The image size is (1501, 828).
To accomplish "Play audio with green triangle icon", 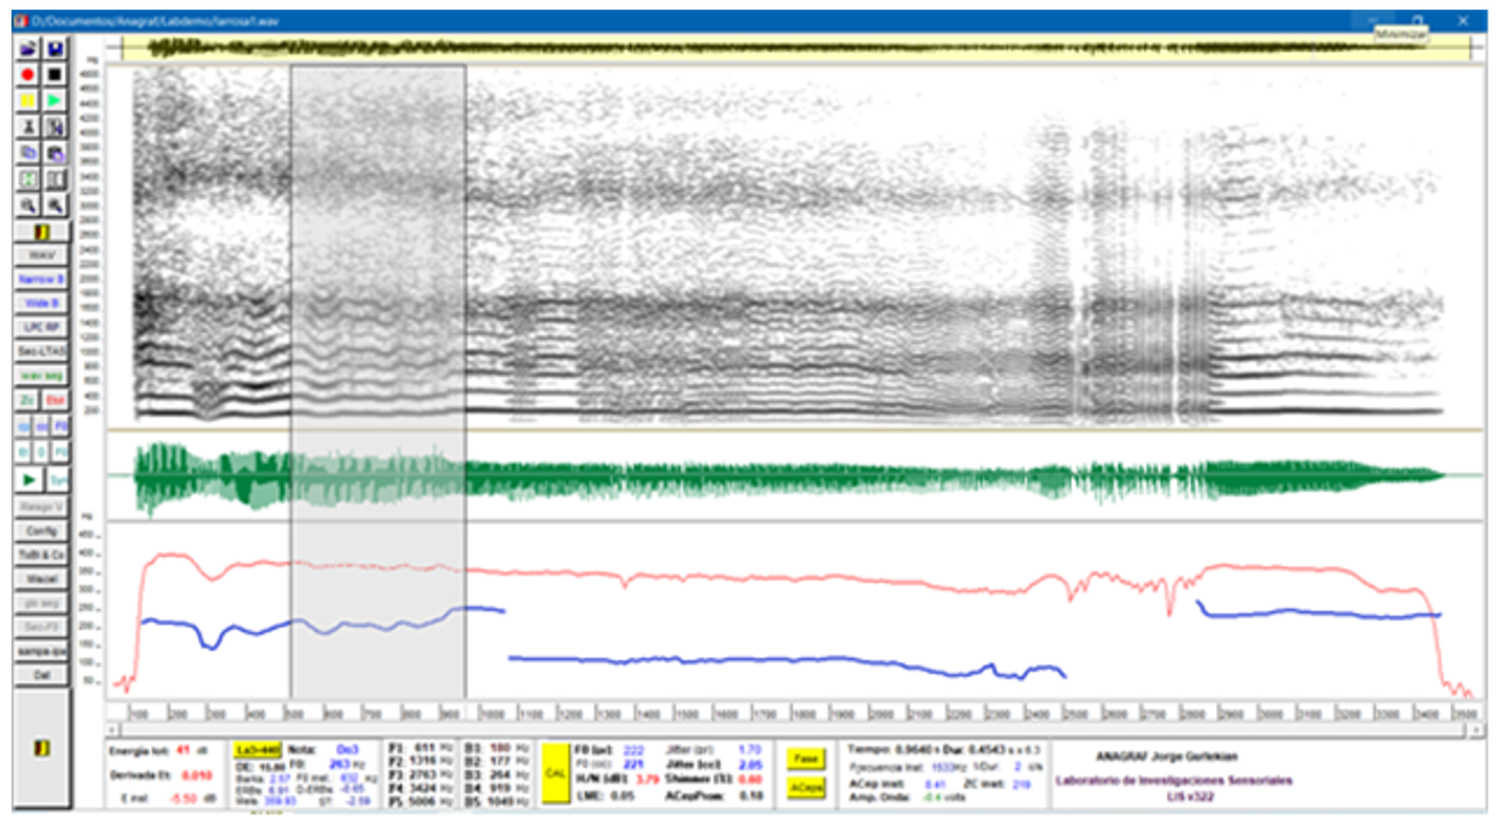I will (55, 101).
